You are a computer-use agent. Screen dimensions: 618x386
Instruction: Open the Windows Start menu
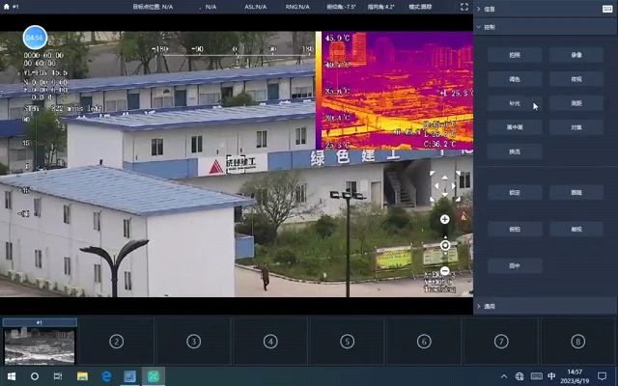[x=12, y=375]
